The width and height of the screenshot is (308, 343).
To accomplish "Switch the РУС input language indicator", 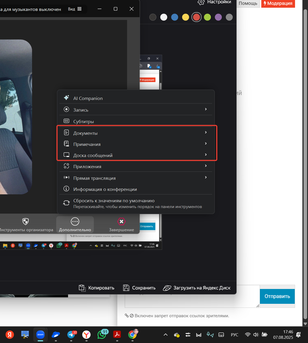I will (234, 335).
